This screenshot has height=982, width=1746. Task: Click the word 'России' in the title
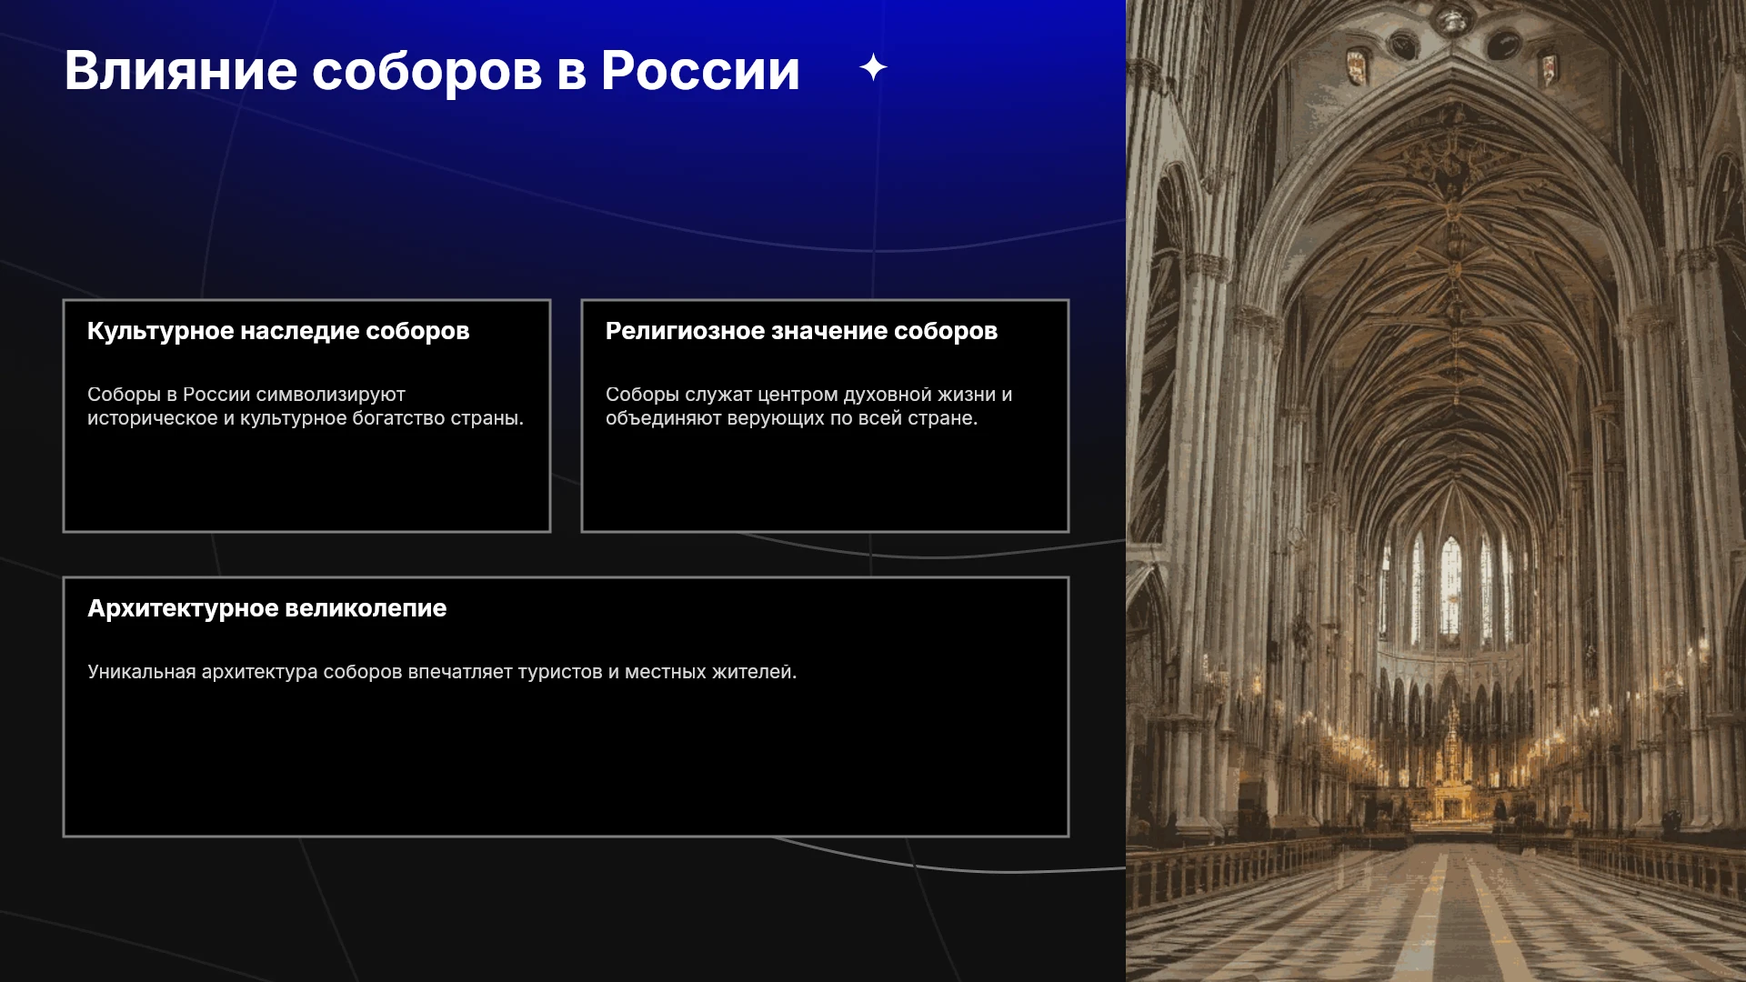pos(700,71)
